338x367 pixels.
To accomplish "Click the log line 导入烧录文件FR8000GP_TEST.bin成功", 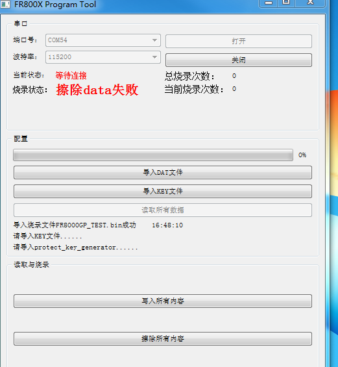I will click(75, 225).
